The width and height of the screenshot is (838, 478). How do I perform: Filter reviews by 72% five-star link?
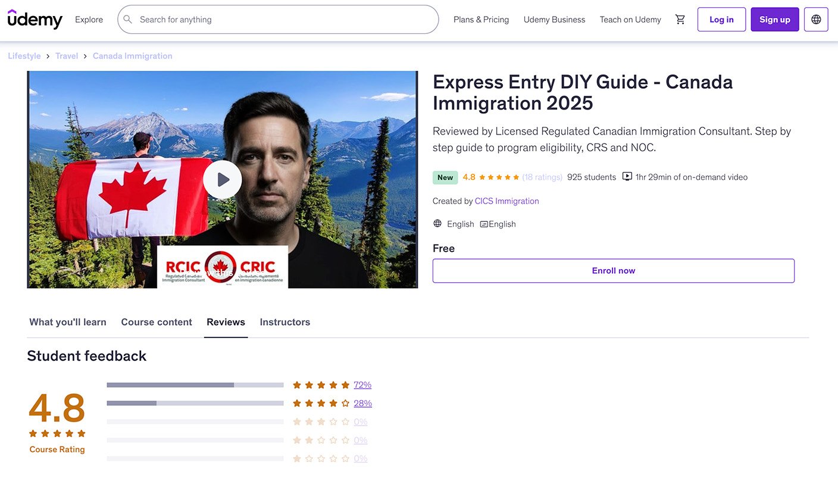pos(362,385)
